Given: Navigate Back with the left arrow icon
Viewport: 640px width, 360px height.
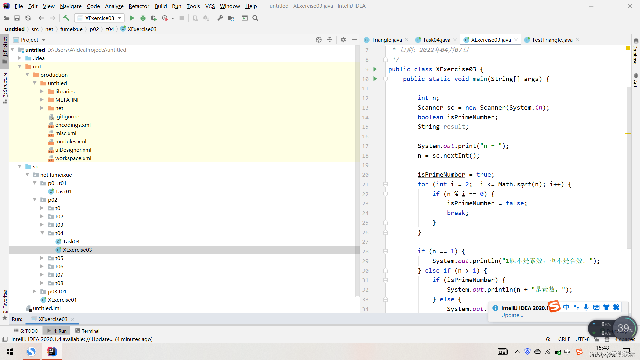Looking at the screenshot, I should click(41, 18).
